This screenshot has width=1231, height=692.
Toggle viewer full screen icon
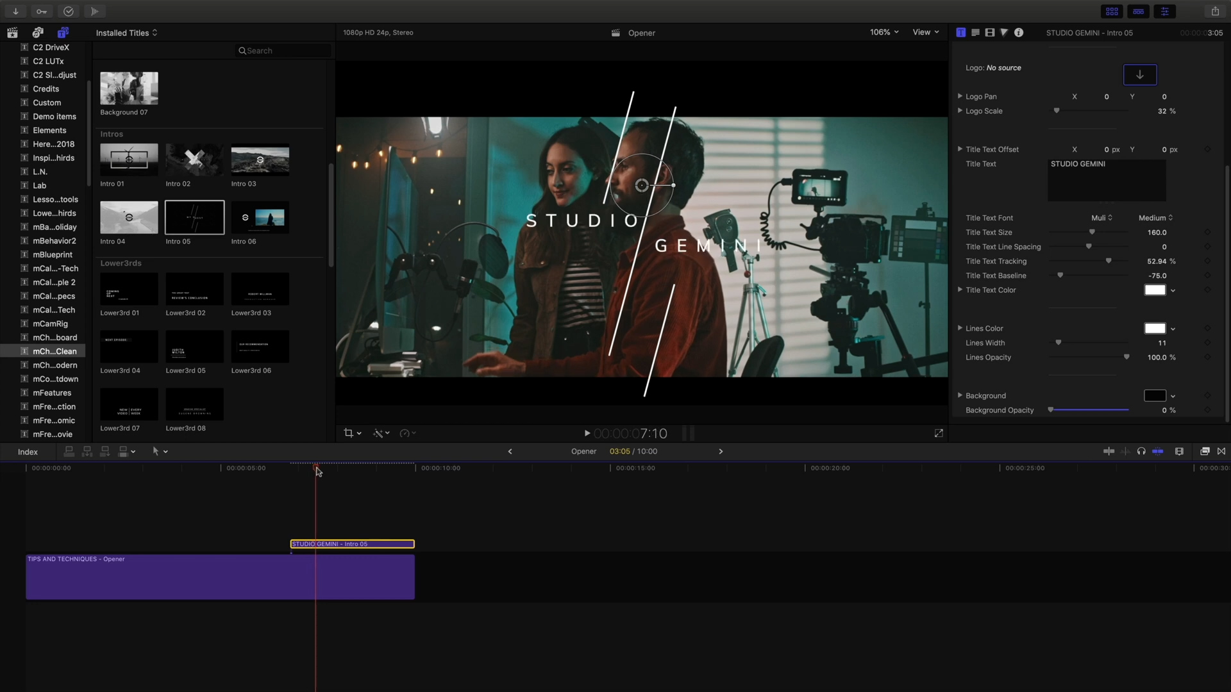939,433
